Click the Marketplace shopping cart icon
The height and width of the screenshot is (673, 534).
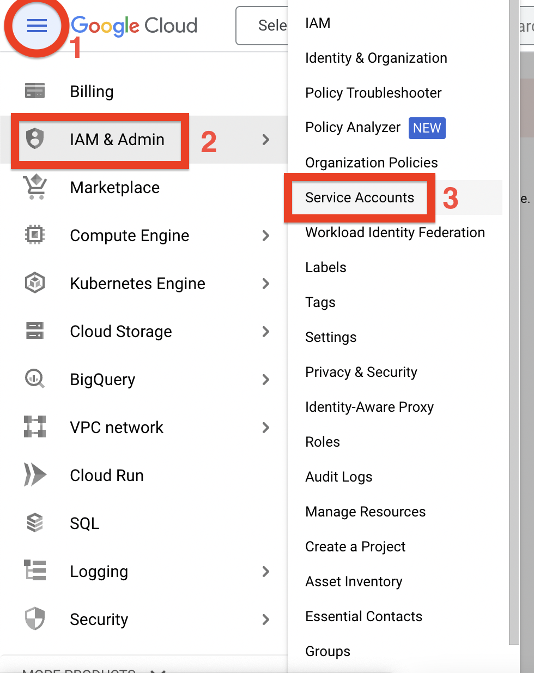35,187
